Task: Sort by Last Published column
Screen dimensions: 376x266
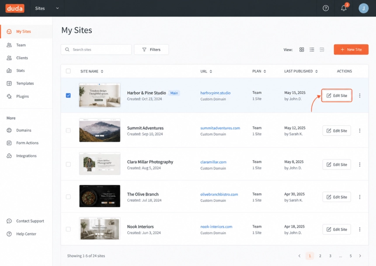Action: pyautogui.click(x=301, y=71)
